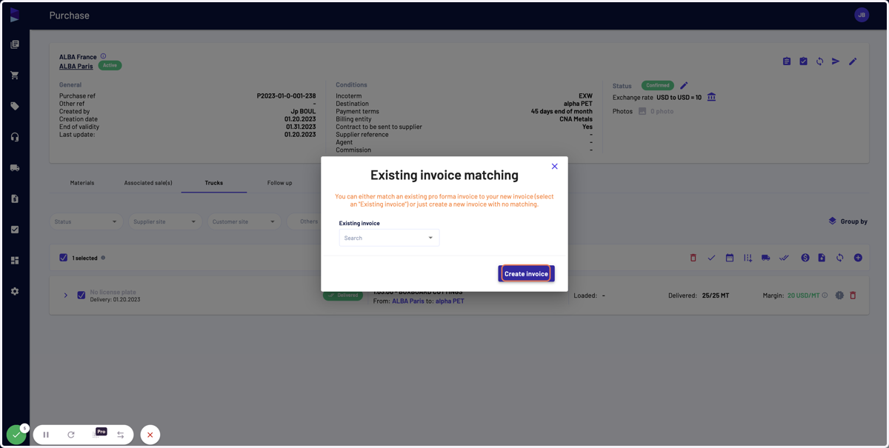Image resolution: width=889 pixels, height=448 pixels.
Task: Click the single checkmark icon in the selection toolbar
Action: (711, 258)
